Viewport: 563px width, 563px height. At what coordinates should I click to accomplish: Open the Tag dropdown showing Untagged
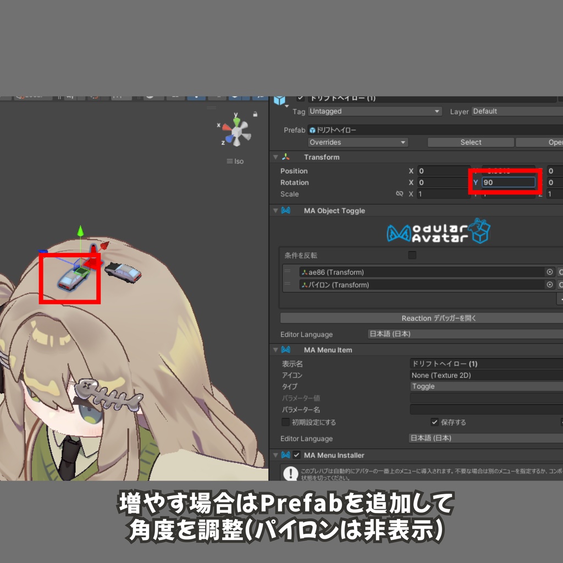[x=374, y=111]
